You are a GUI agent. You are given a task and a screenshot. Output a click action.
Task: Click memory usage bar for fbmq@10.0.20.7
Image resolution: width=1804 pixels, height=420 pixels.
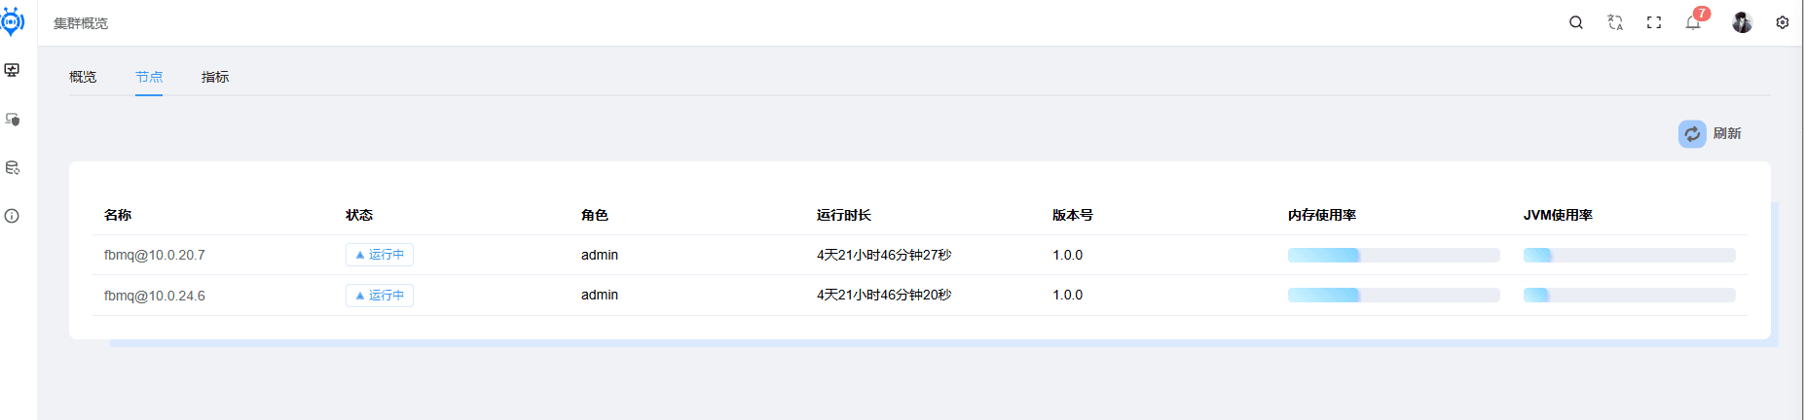[1393, 255]
